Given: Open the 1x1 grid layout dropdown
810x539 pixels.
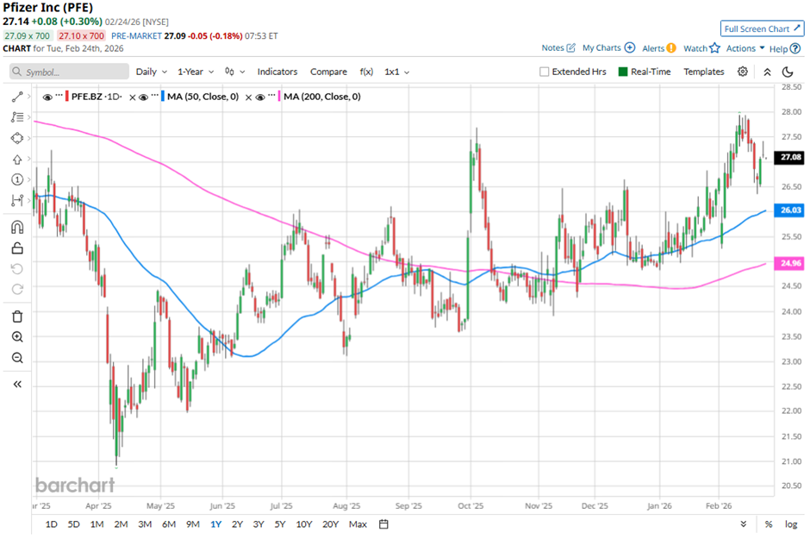Looking at the screenshot, I should pos(396,72).
